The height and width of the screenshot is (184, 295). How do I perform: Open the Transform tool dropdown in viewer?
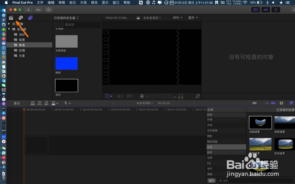click(x=109, y=96)
